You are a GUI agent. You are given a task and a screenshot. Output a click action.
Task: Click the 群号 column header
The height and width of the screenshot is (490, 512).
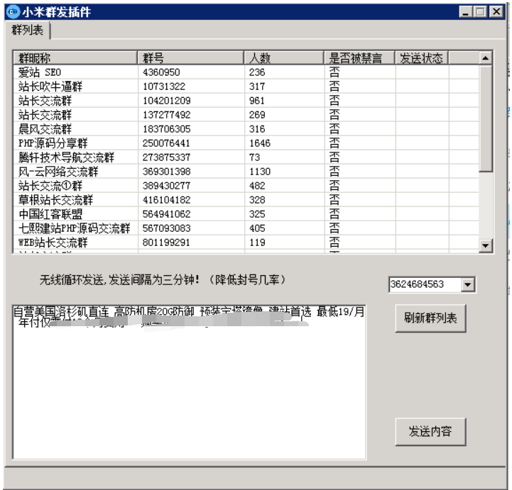tap(190, 58)
